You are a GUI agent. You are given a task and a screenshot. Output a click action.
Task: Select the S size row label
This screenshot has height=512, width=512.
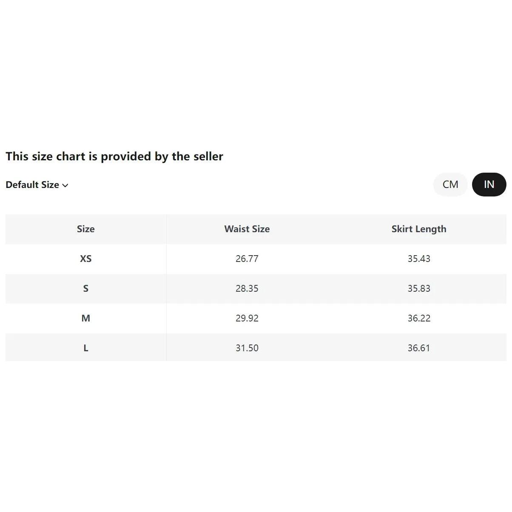point(85,288)
